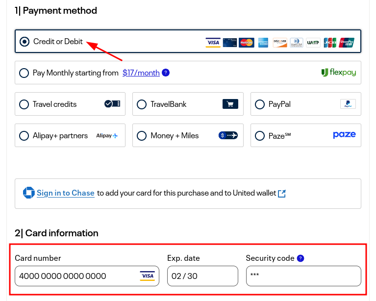Click the Visa card logo in Credit or Debit row
376x301 pixels.
point(213,43)
